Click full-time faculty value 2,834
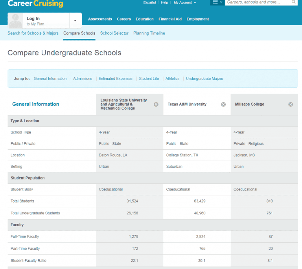This screenshot has width=302, height=269. [x=201, y=237]
